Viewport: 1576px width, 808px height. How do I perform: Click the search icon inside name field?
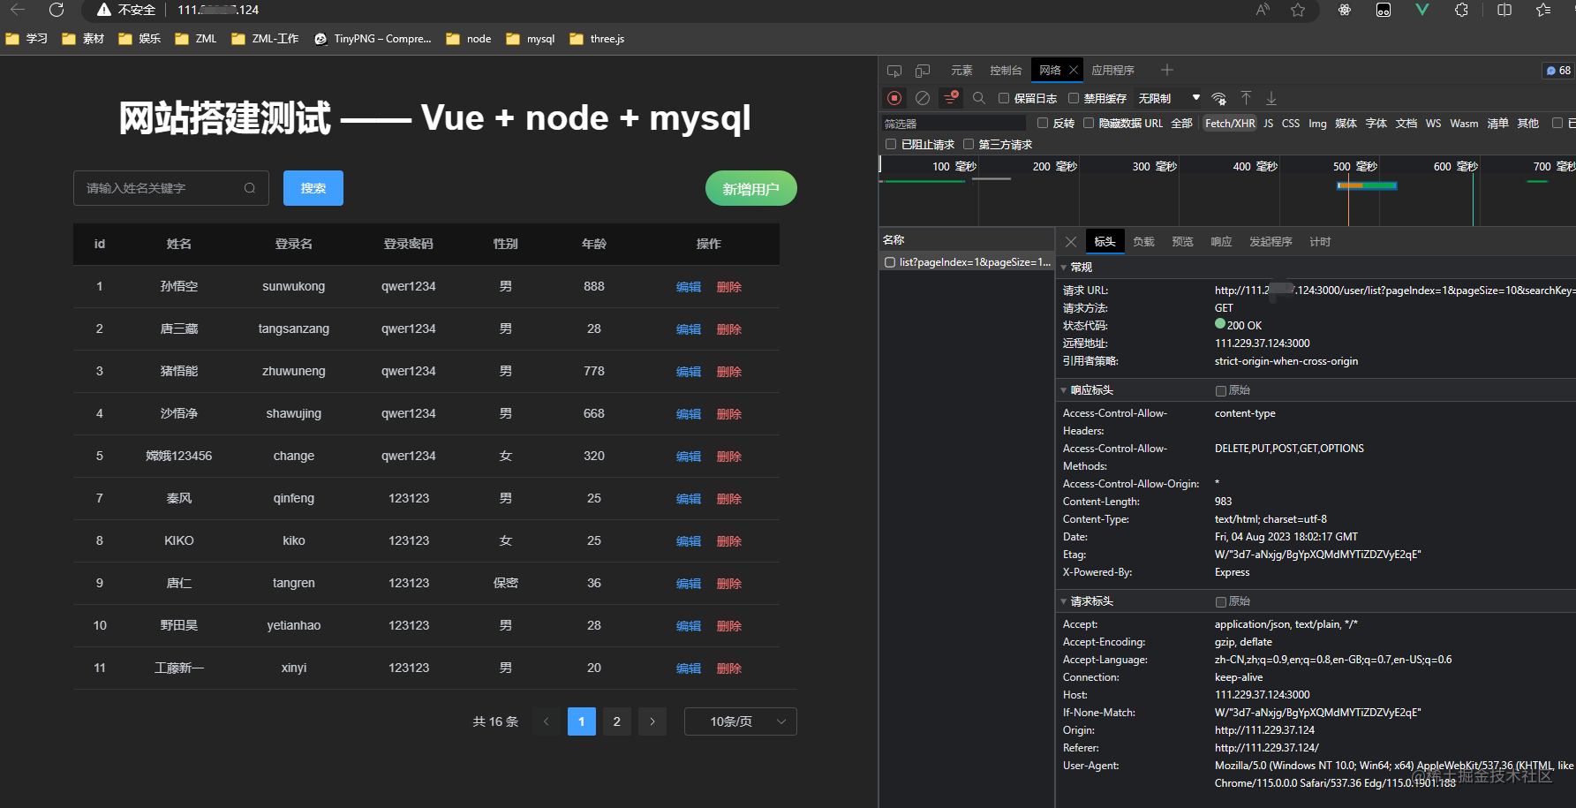250,188
